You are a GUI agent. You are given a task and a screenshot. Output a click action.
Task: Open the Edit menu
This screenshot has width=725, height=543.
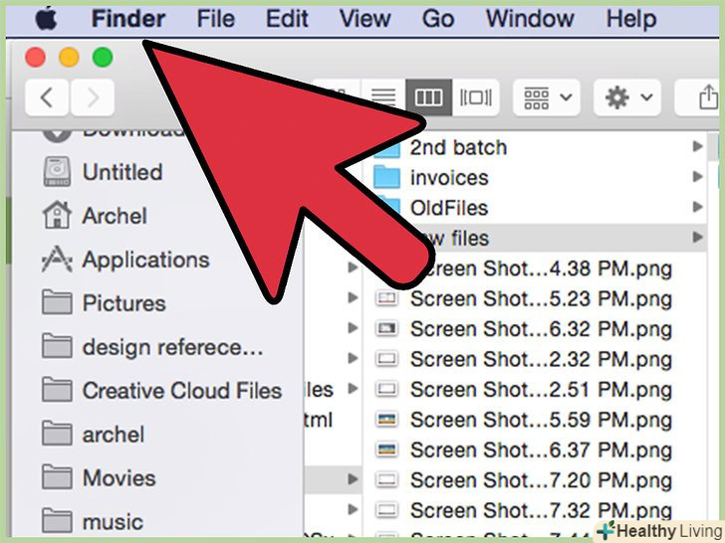(x=287, y=20)
